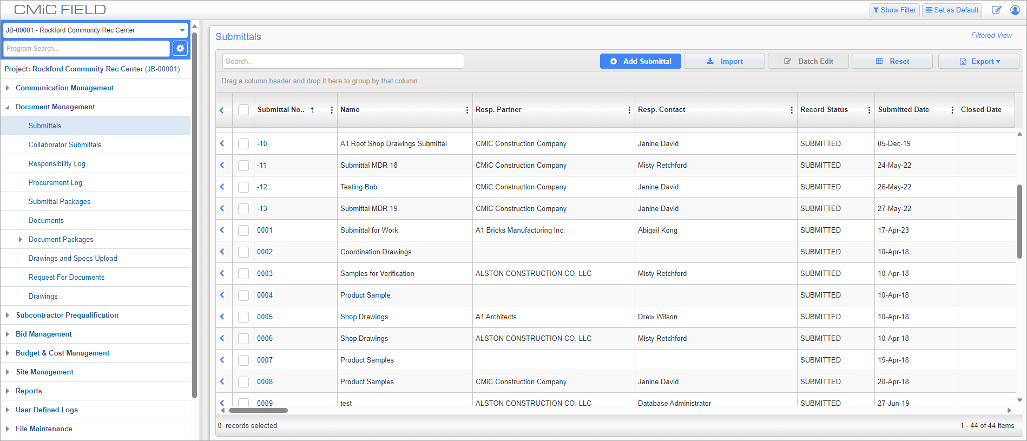This screenshot has width=1027, height=441.
Task: Click the Show Filter button
Action: (894, 10)
